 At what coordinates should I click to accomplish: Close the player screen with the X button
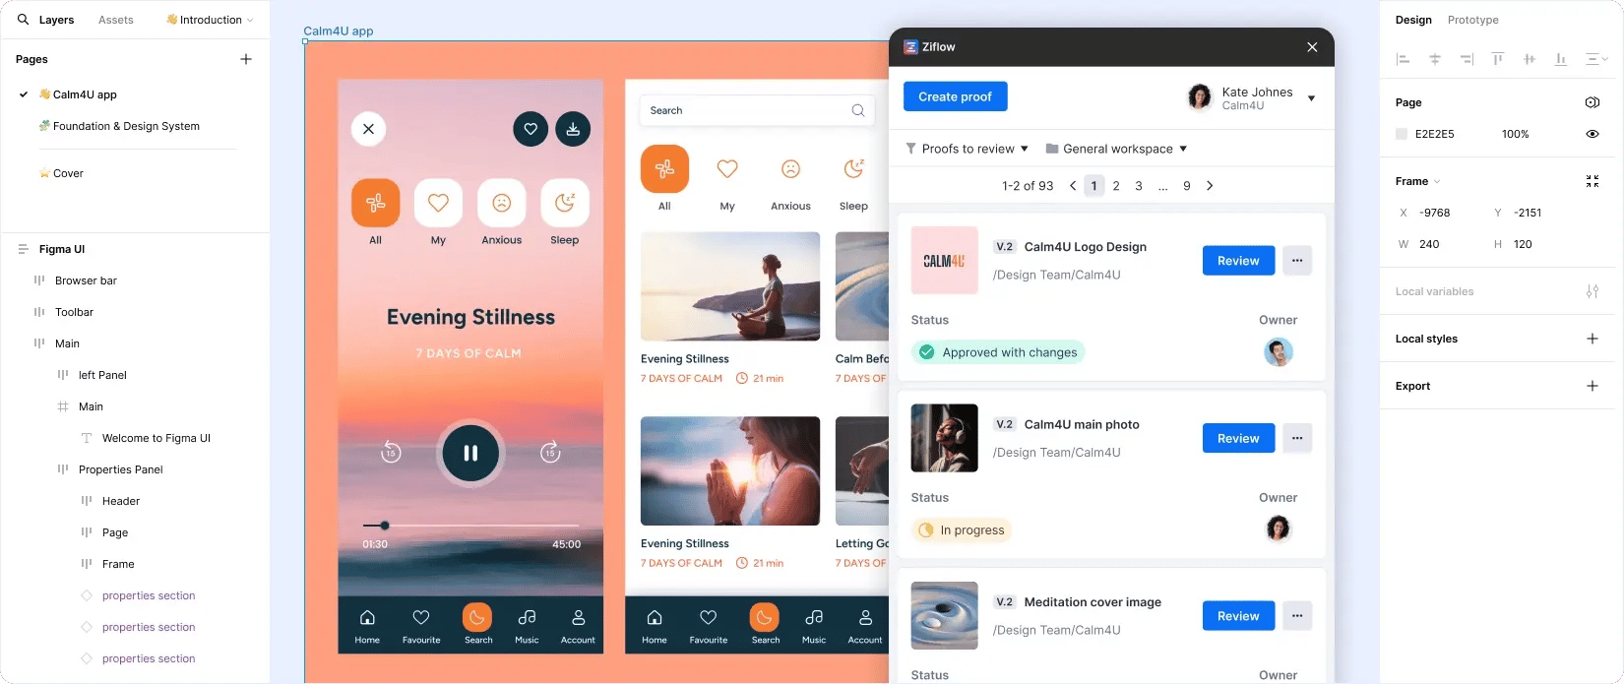[x=368, y=129]
